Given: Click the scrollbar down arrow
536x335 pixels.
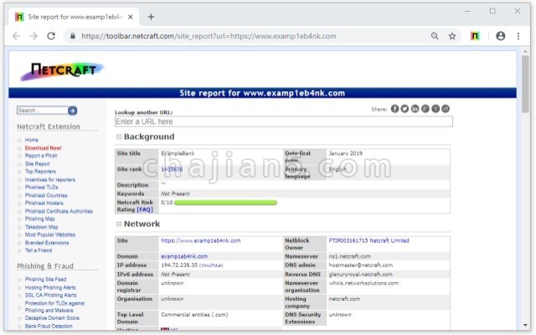Looking at the screenshot, I should coord(525,326).
